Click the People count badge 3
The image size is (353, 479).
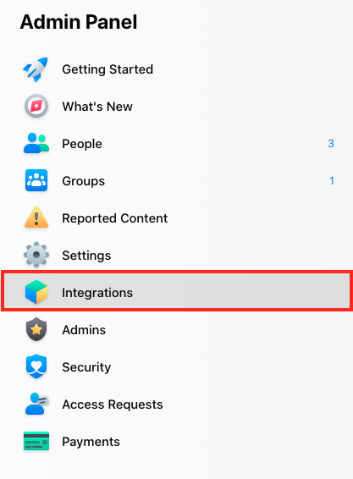[x=331, y=144]
